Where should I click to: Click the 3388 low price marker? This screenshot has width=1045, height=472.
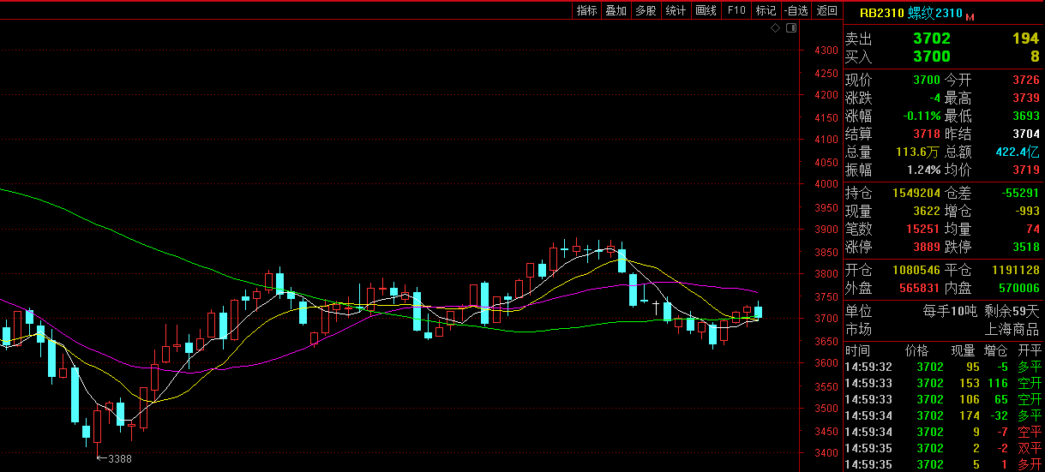click(115, 458)
